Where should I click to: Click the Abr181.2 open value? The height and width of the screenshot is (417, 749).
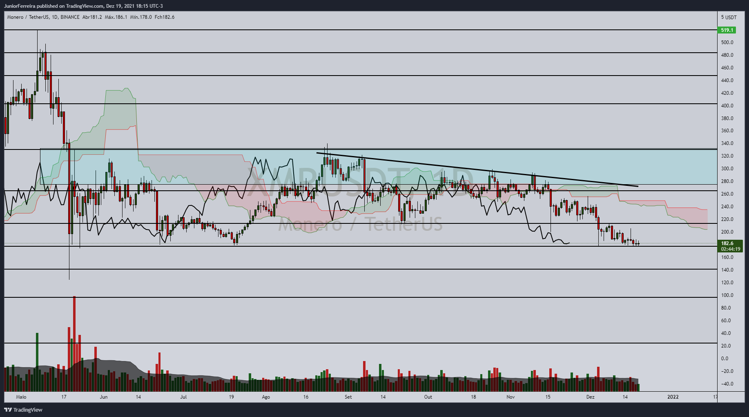(x=92, y=17)
